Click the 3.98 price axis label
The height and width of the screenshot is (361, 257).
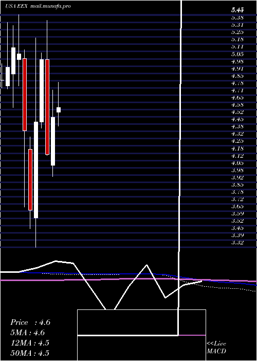click(237, 170)
